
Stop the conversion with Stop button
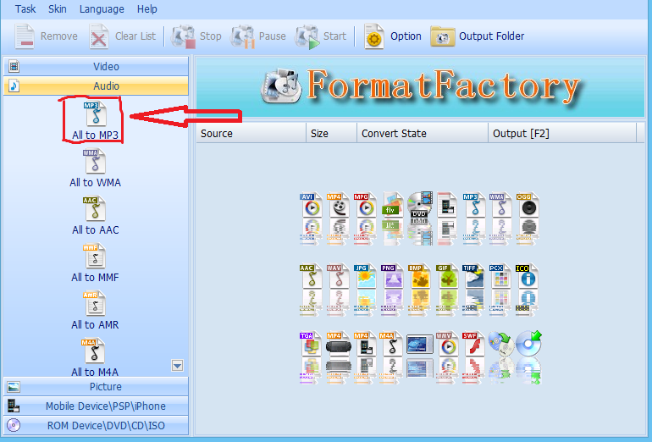[x=196, y=36]
